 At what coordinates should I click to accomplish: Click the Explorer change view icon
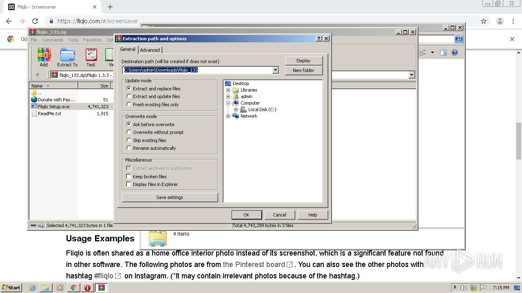pyautogui.click(x=423, y=52)
